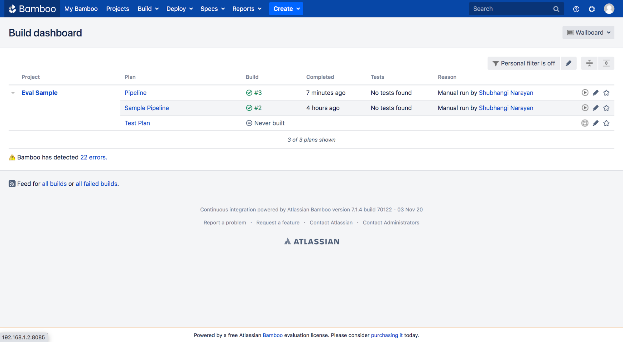This screenshot has height=342, width=623.
Task: Click the '7 minutes ago' completed cell
Action: (x=326, y=93)
